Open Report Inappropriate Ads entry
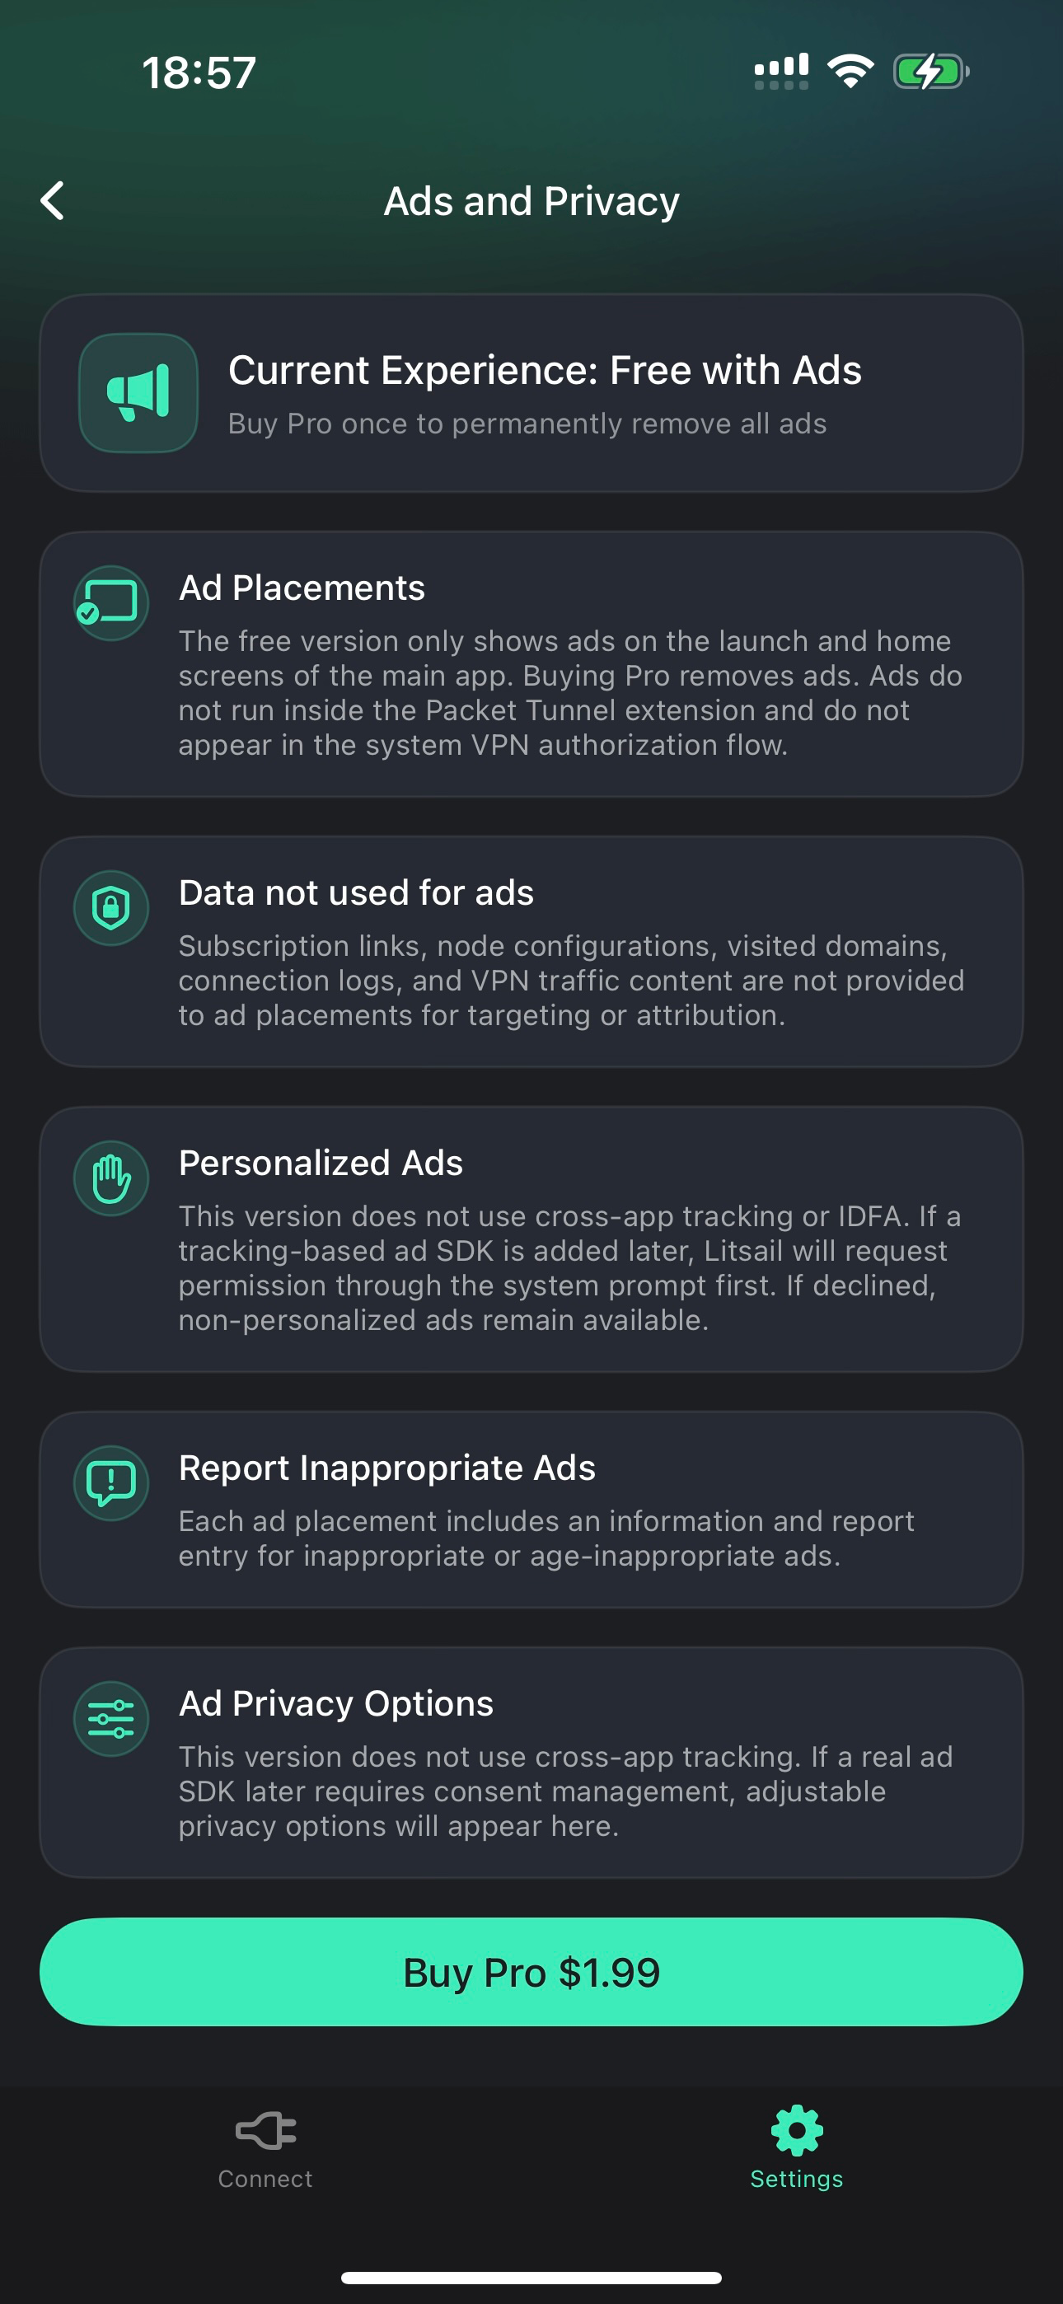 click(x=531, y=1510)
